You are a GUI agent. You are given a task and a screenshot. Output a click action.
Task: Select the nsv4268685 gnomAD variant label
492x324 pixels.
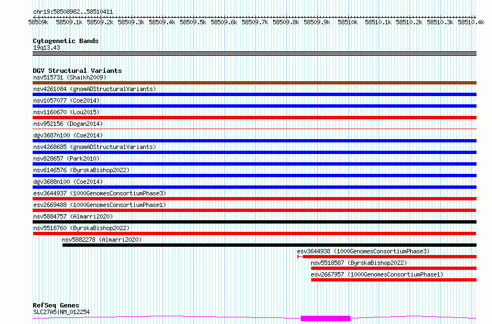[x=95, y=147]
